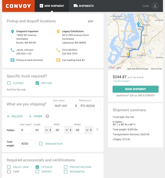
Task: Click the Linda user profile avatar icon
Action: (x=155, y=6)
